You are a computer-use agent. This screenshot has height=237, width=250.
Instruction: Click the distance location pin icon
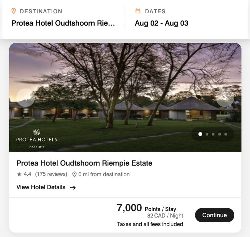(x=74, y=175)
